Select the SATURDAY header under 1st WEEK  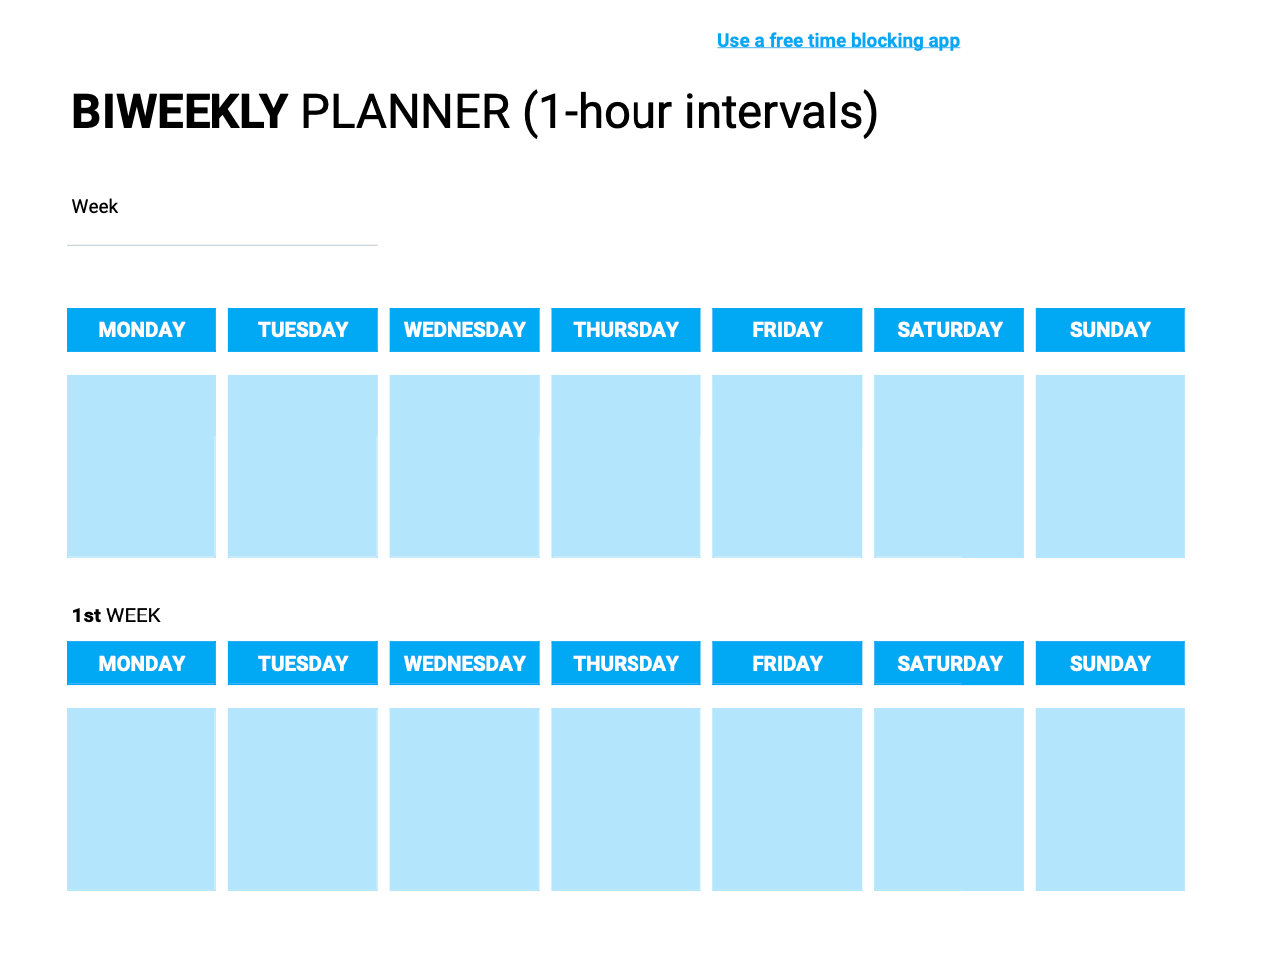tap(949, 663)
